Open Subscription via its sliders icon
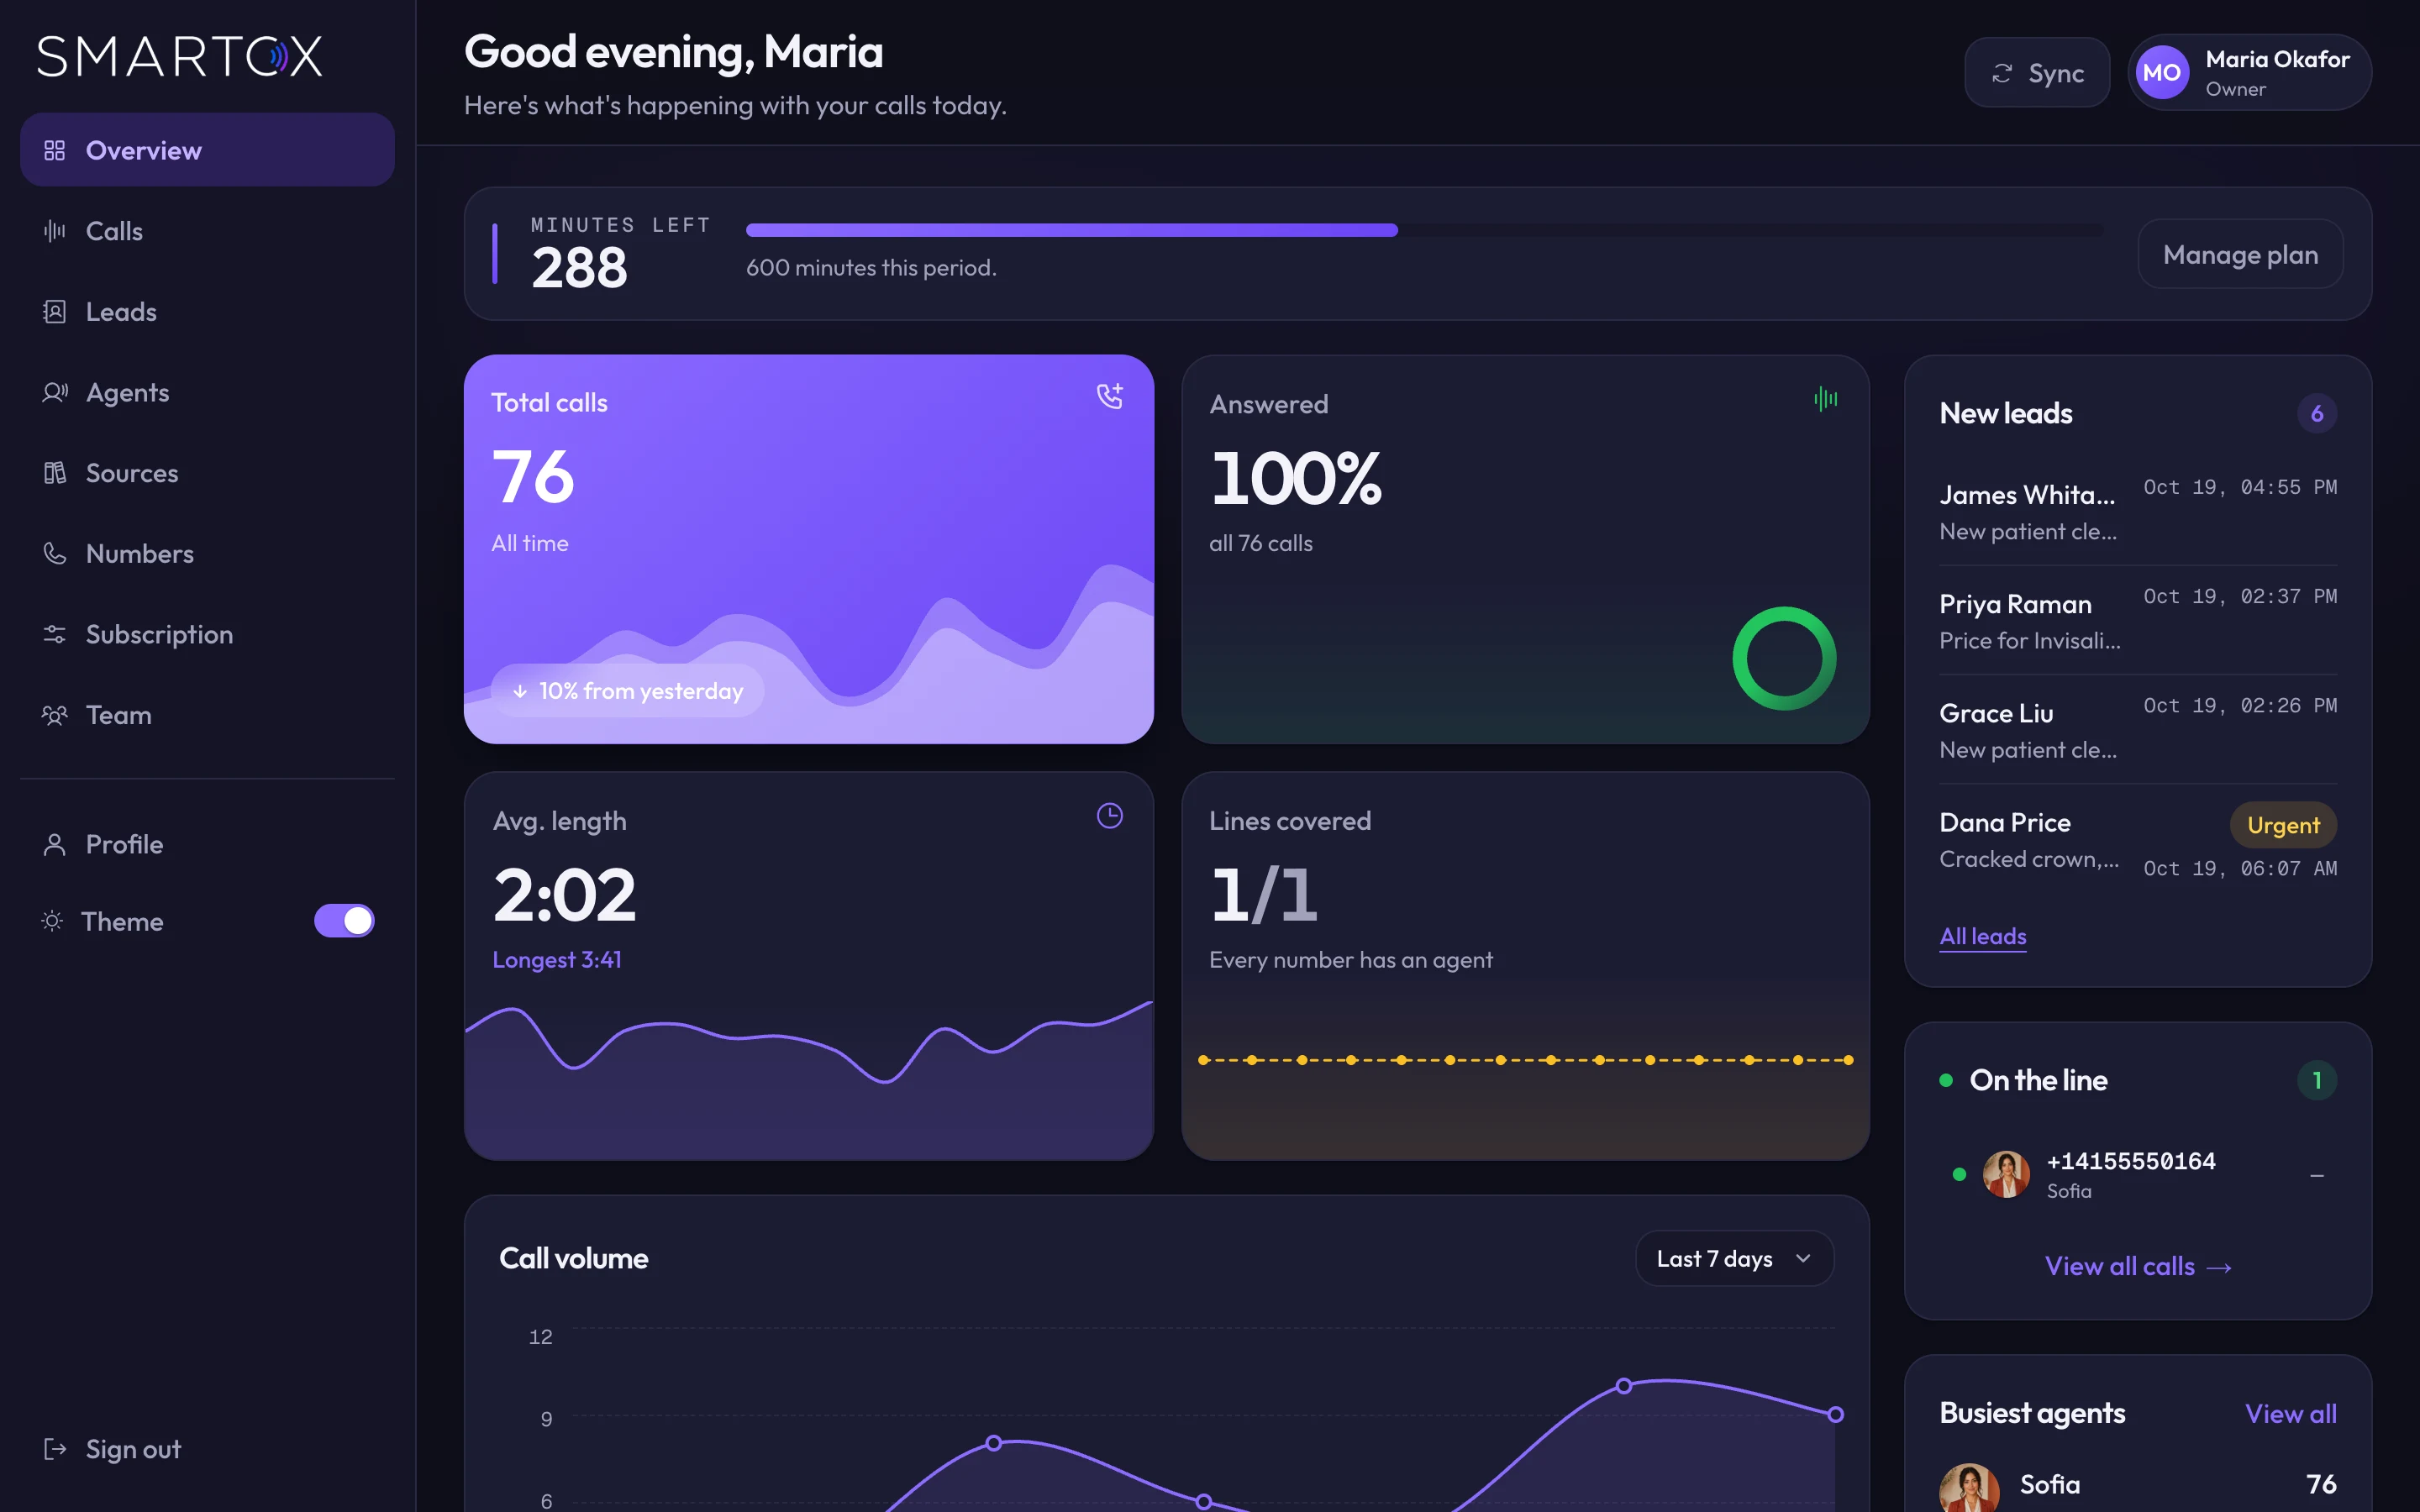 [x=54, y=634]
